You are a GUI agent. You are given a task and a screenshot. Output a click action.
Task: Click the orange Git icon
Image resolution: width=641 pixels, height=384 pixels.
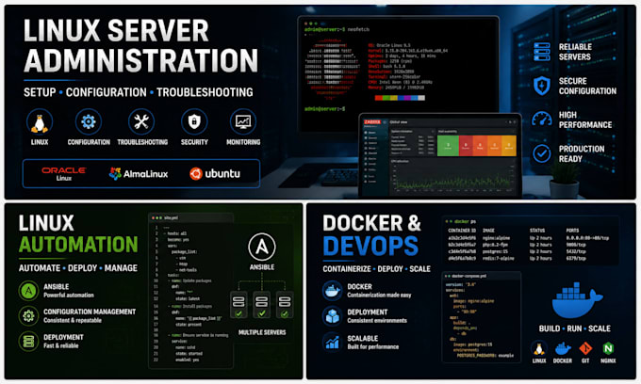pyautogui.click(x=585, y=348)
